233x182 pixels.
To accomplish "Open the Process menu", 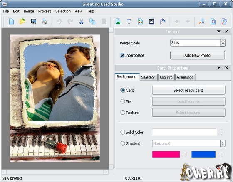I will point(45,11).
